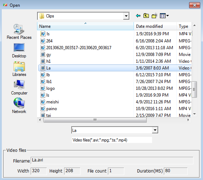Go back using the green arrow icon
Image resolution: width=203 pixels, height=180 pixels.
tap(138, 16)
